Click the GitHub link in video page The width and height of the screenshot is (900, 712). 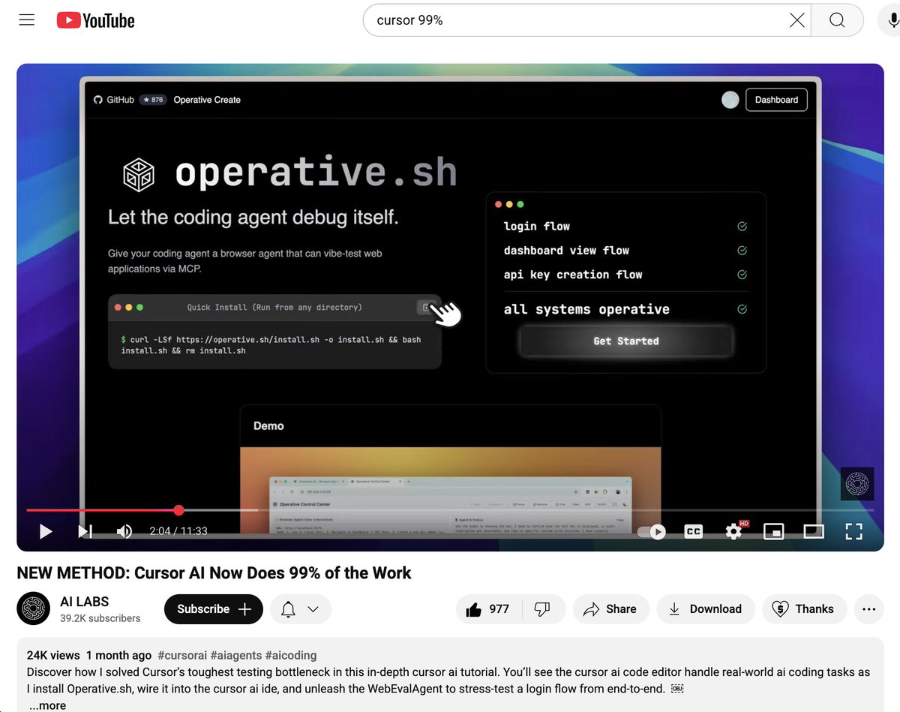click(114, 100)
